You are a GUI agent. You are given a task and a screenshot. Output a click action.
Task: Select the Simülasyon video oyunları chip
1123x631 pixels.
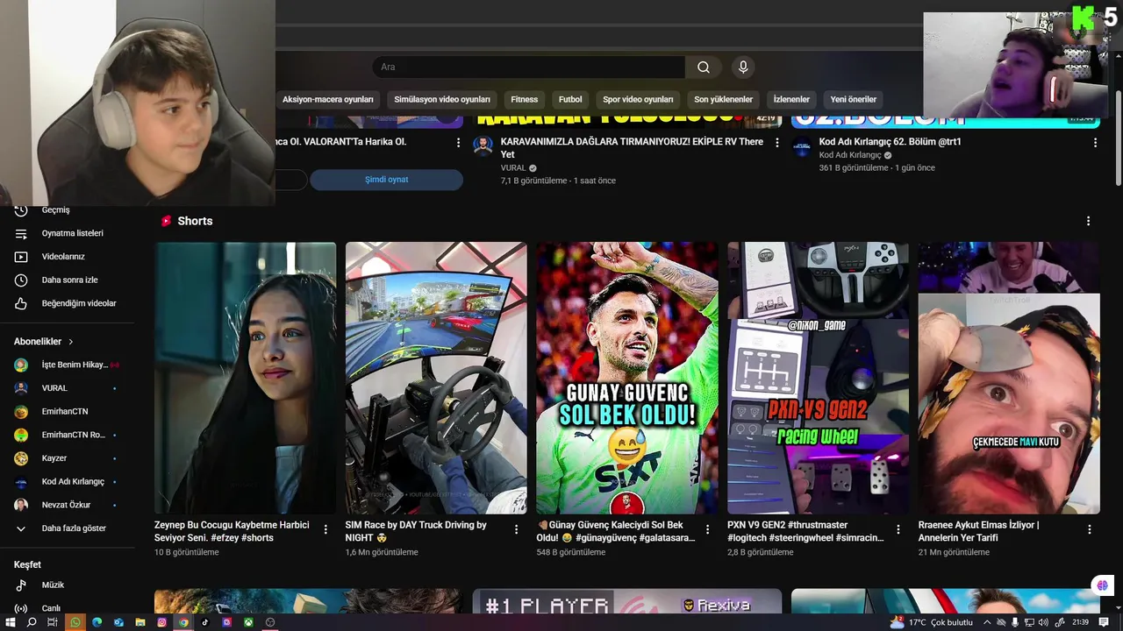442,99
